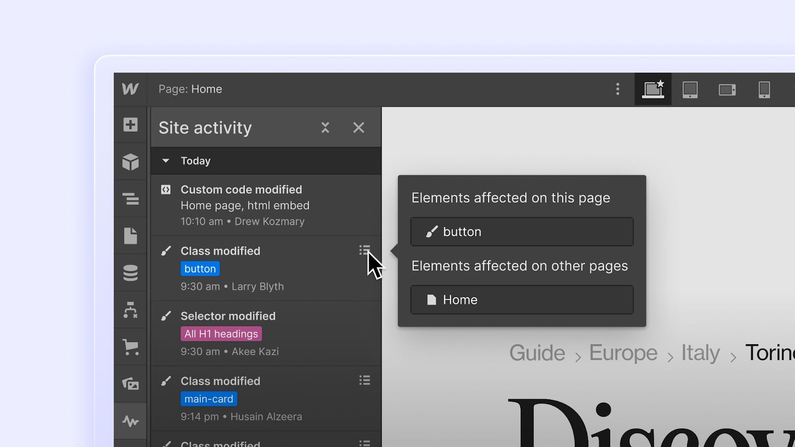Click the 10:10 am Drew Kozmary text
The height and width of the screenshot is (447, 795).
(x=242, y=222)
